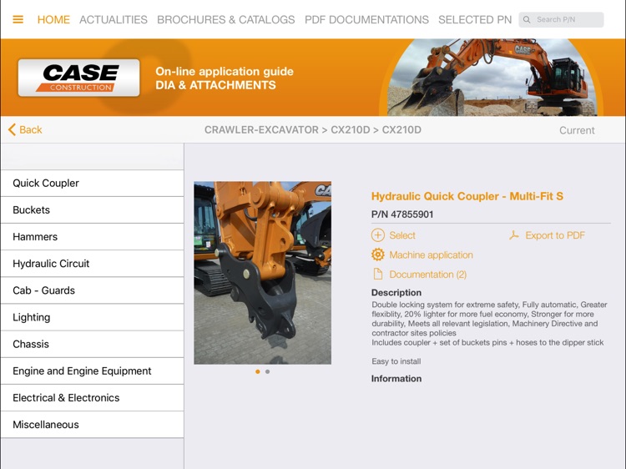626x469 pixels.
Task: Go to the HOME tab
Action: pyautogui.click(x=53, y=19)
